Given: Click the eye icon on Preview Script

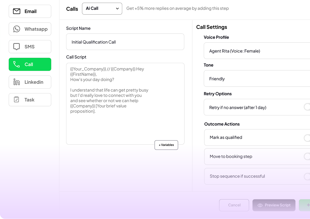Looking at the screenshot, I should (x=260, y=205).
